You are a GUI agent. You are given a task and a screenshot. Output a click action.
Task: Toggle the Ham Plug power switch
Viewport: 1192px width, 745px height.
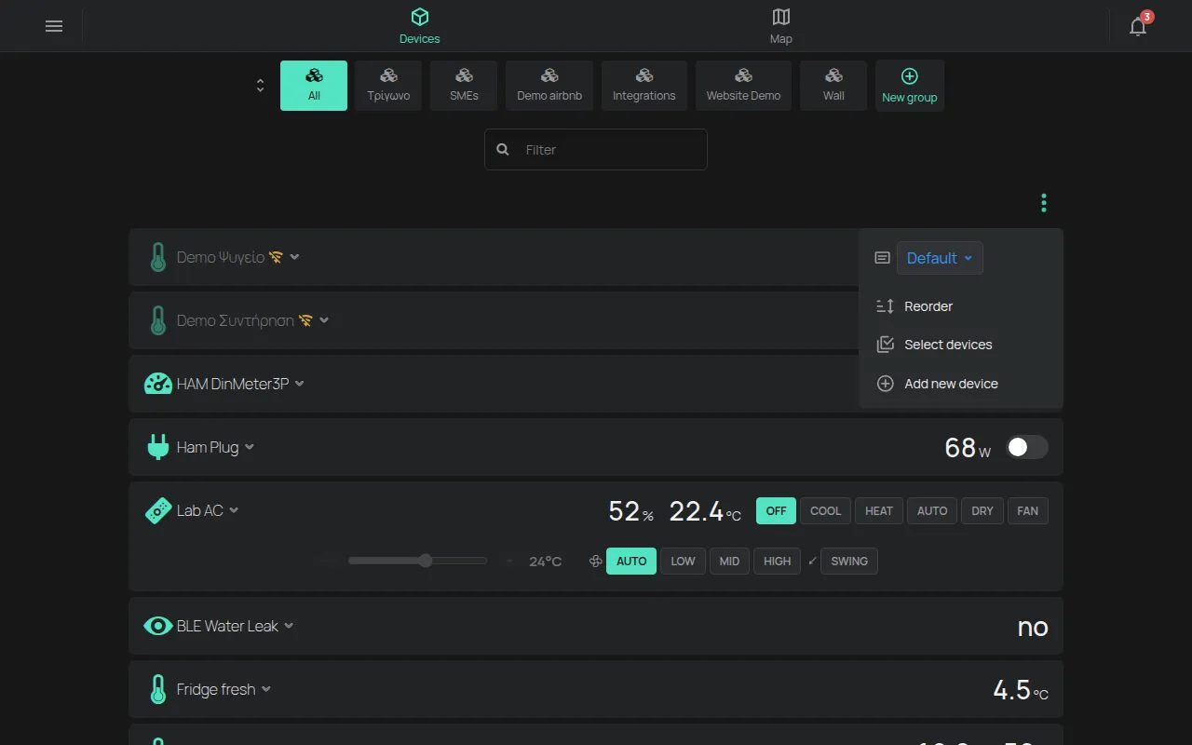[1027, 447]
